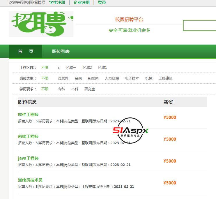Open the 测绘员技术员 job posting

tap(30, 180)
